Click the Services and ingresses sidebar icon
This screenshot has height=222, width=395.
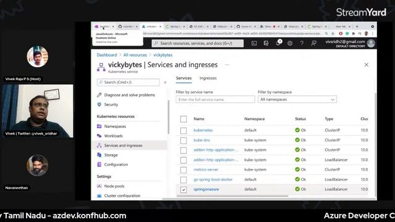99,146
